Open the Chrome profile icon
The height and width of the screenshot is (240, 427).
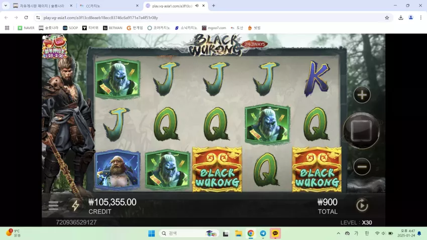(x=410, y=18)
